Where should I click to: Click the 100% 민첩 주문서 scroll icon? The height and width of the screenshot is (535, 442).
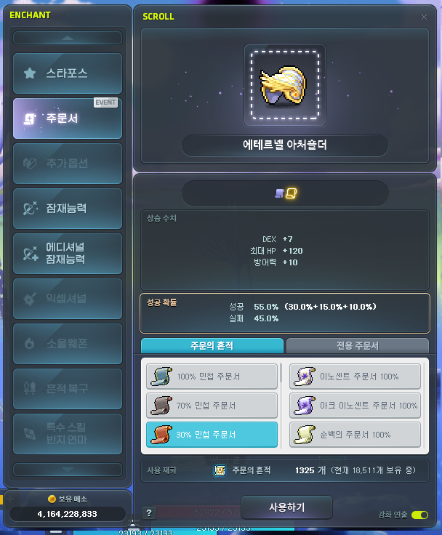[161, 377]
